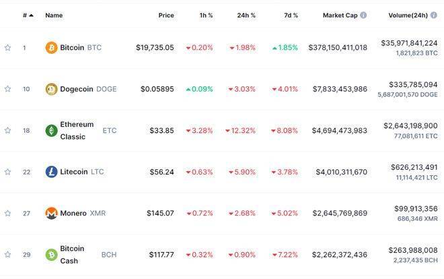
Task: Toggle watchlist star for Monero
Action: pos(8,213)
